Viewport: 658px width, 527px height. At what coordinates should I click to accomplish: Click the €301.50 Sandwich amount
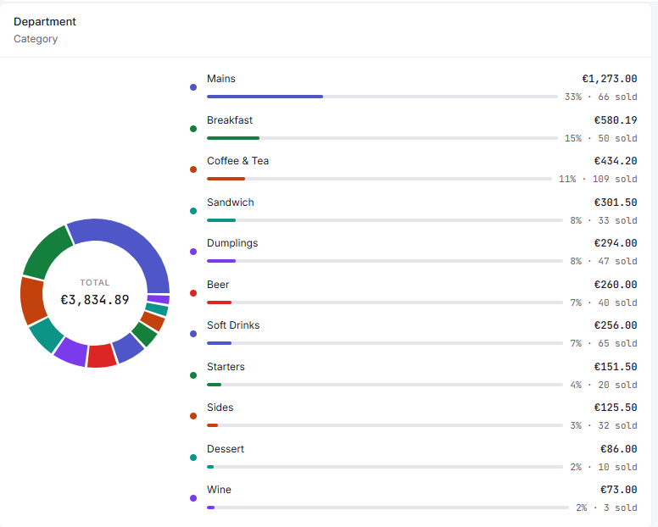coord(616,202)
